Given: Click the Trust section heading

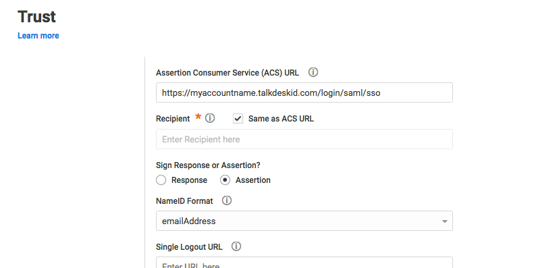Looking at the screenshot, I should [x=36, y=16].
